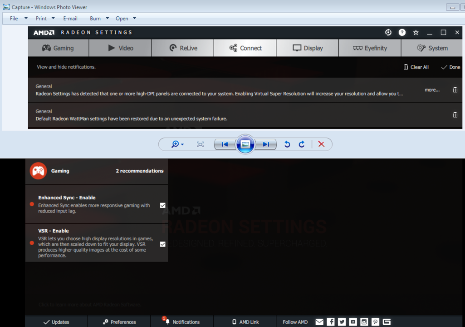Delete the high-DPI panels notification
This screenshot has height=327, width=465.
pyautogui.click(x=455, y=89)
